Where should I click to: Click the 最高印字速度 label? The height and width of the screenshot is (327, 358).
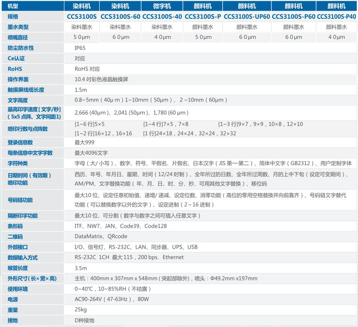point(34,113)
